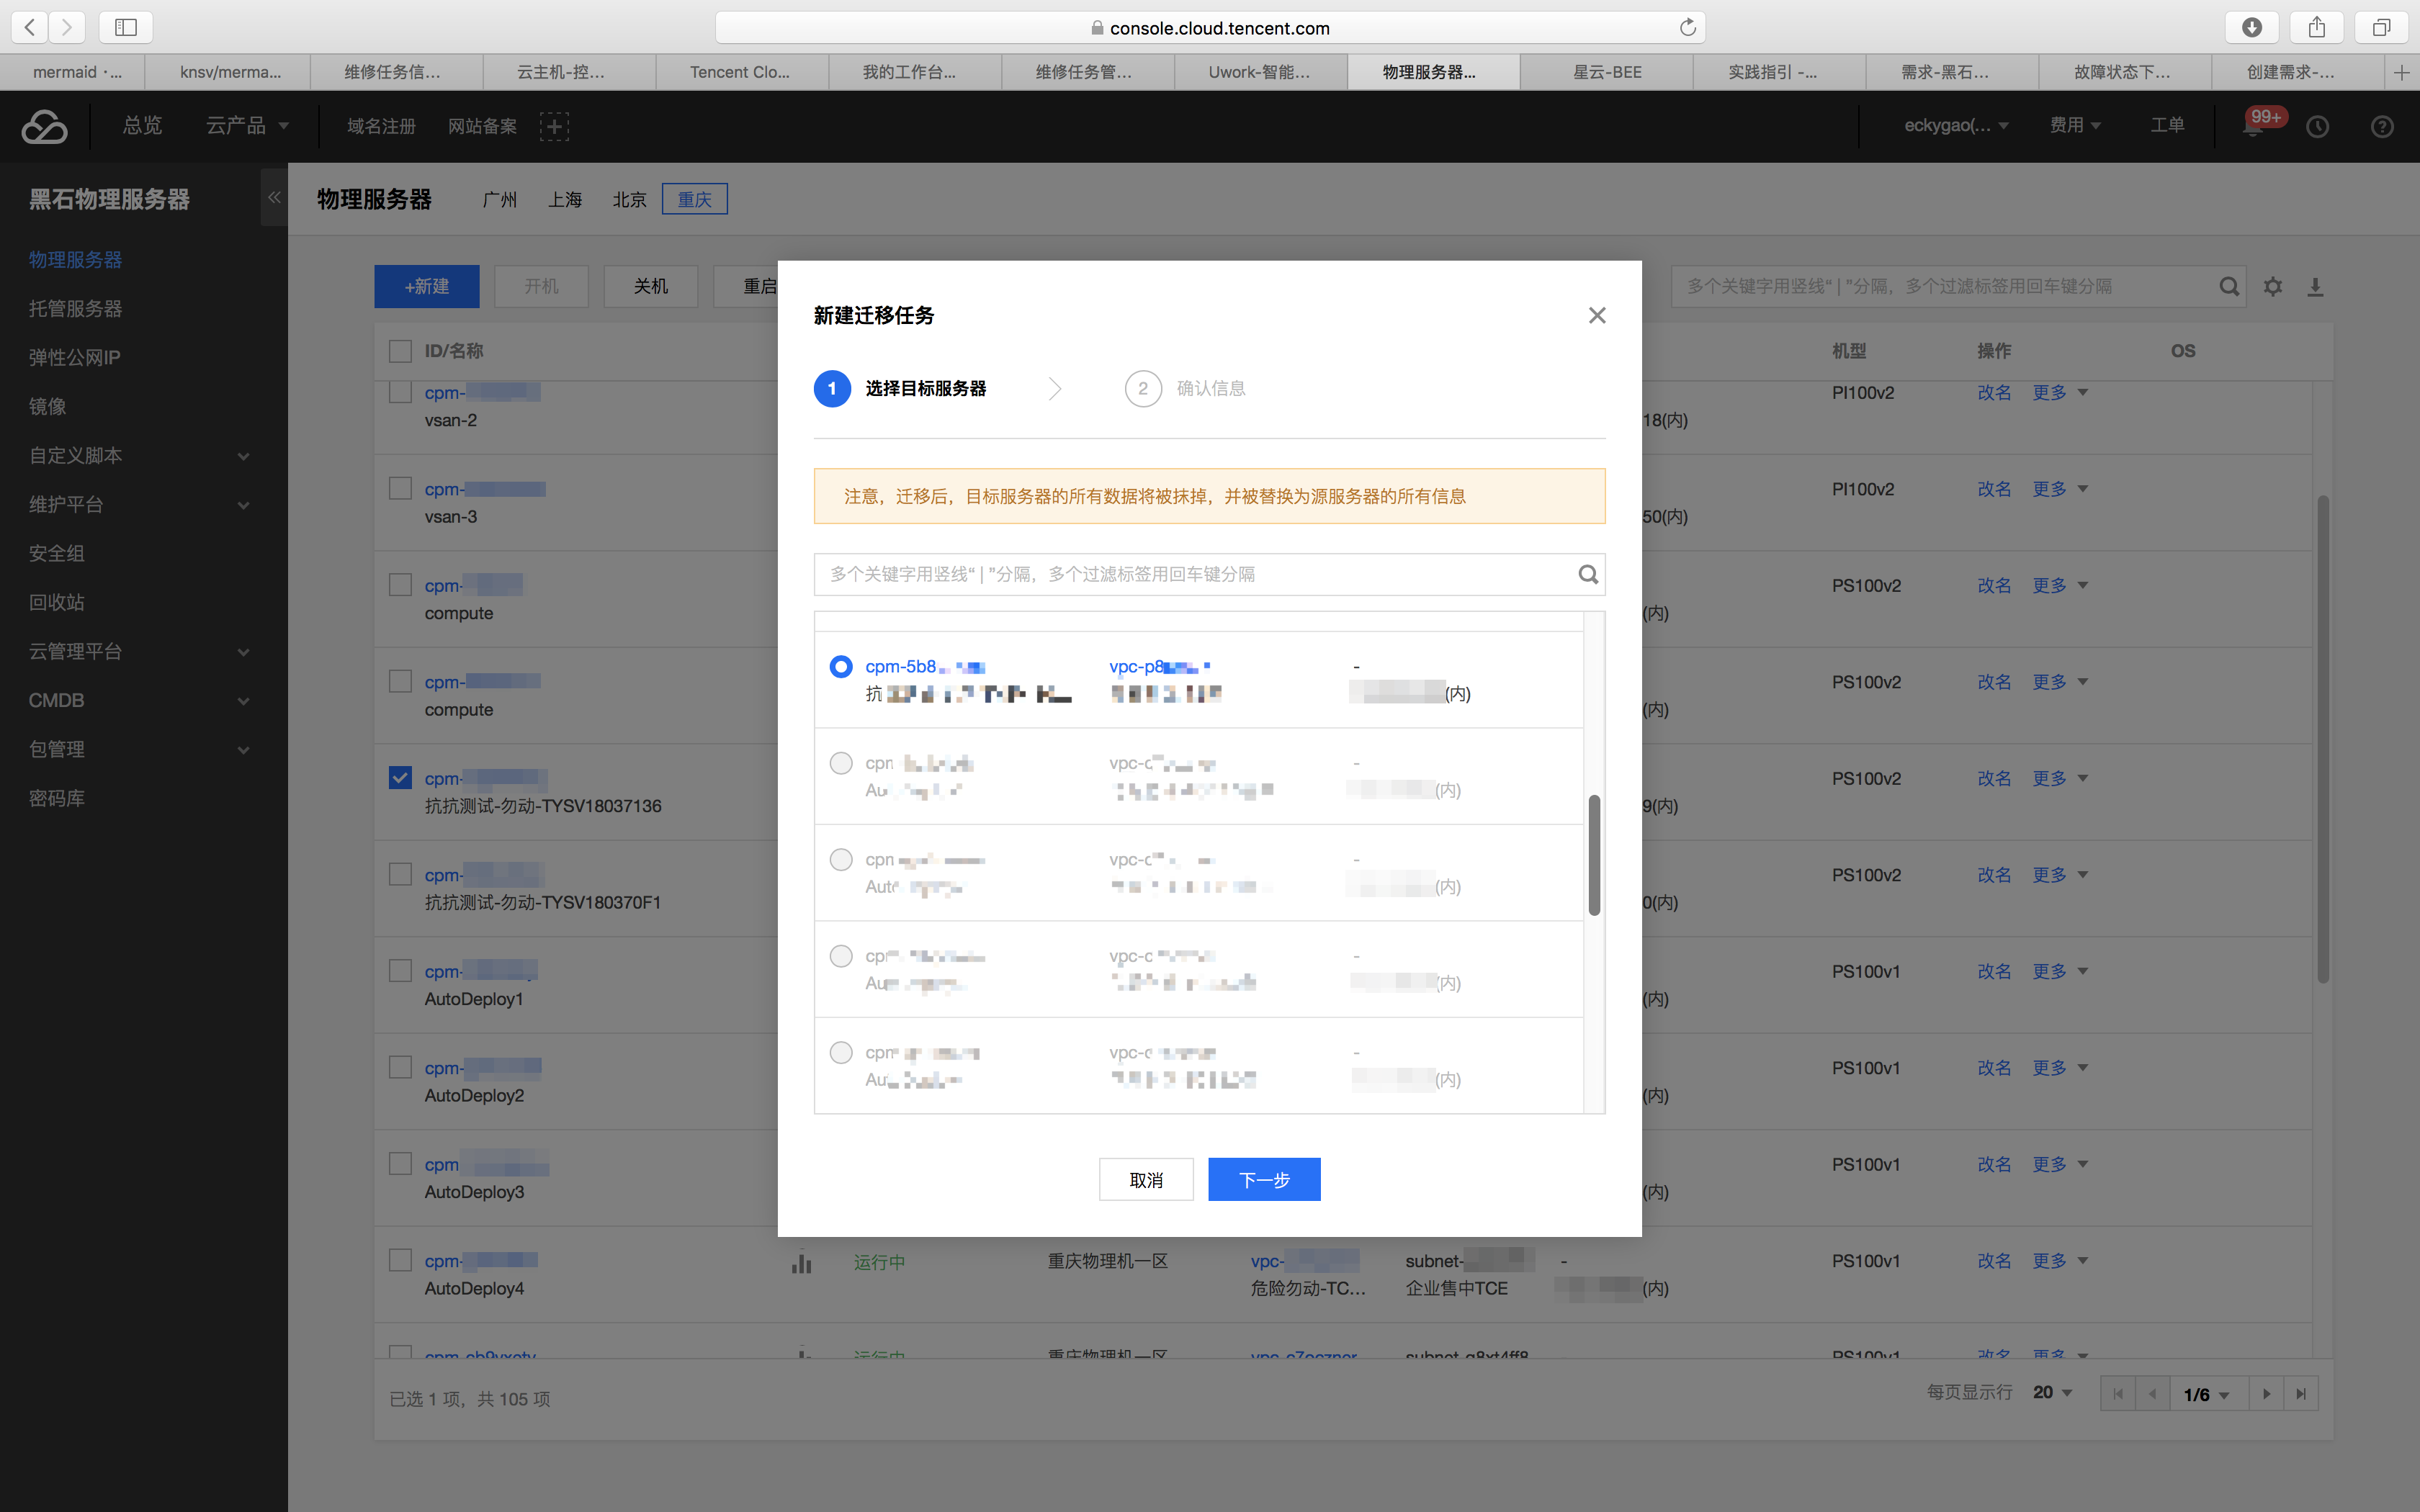Click the clock history icon in the top bar
This screenshot has width=2420, height=1512.
point(2318,126)
